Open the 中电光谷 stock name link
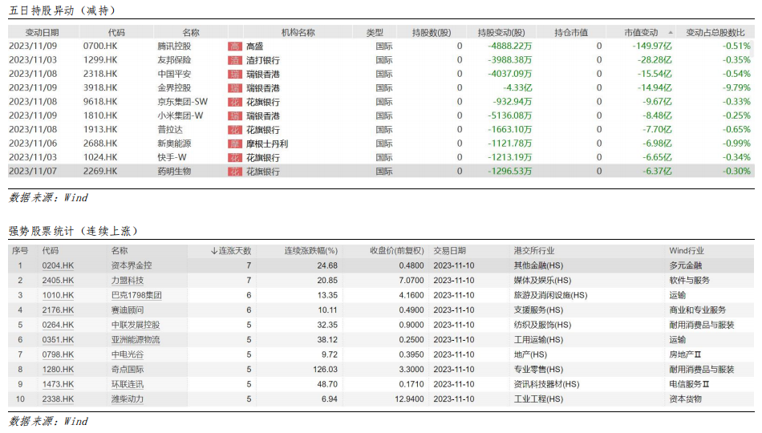 click(x=128, y=354)
